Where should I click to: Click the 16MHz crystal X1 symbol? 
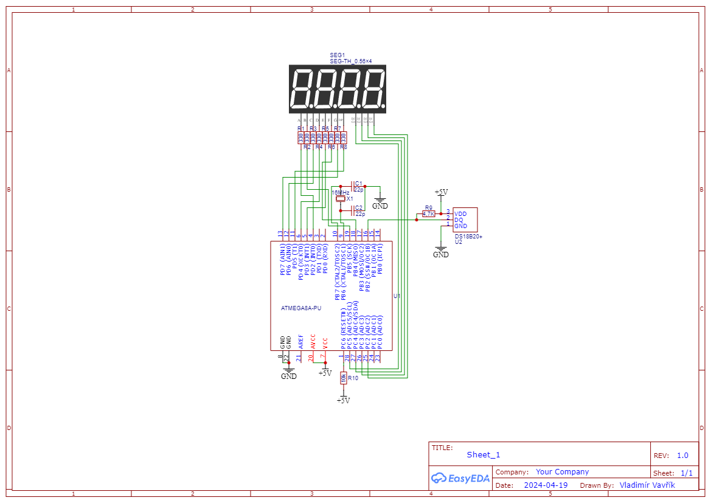pyautogui.click(x=341, y=199)
